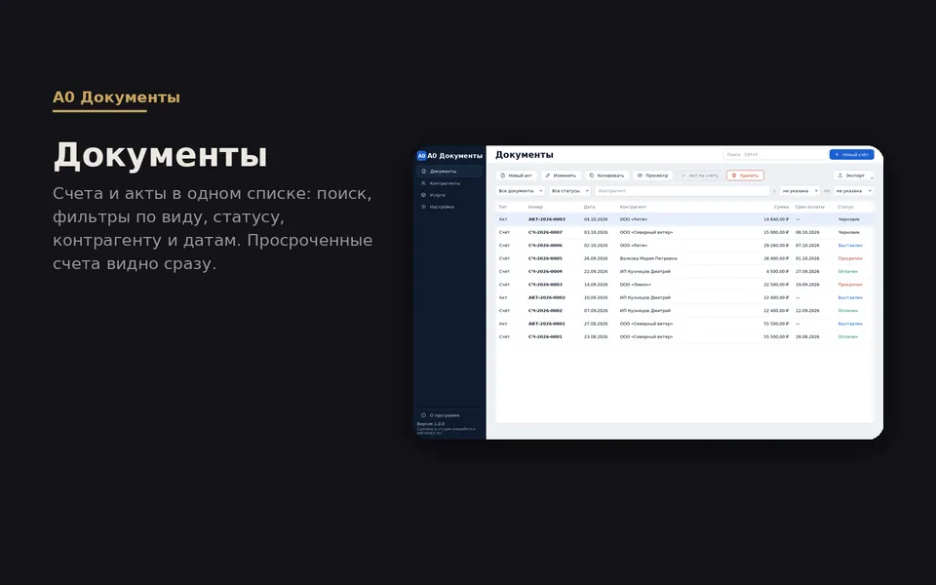936x585 pixels.
Task: Sort by the Срок оплаты column header
Action: point(809,207)
